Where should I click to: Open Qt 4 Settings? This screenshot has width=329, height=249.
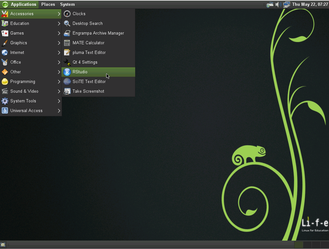pos(98,62)
